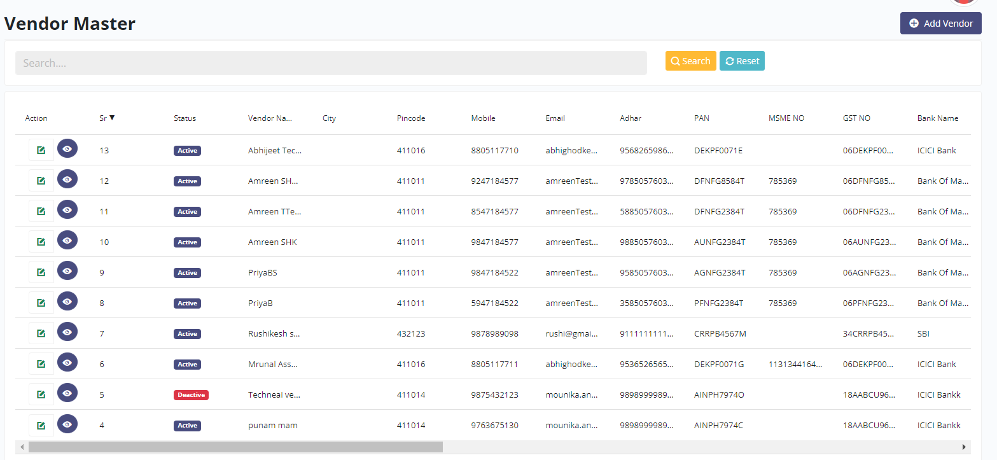Click PAN value AUNFG2384T
The width and height of the screenshot is (997, 460).
pos(720,242)
